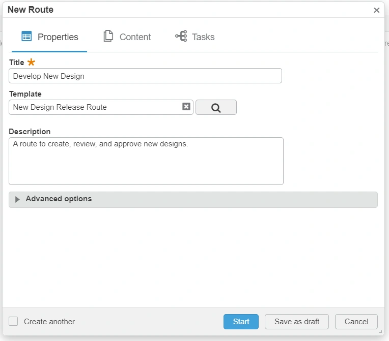Save the route as draft

pyautogui.click(x=296, y=321)
